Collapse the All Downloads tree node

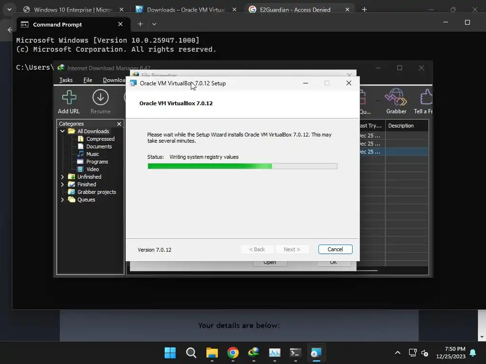62,131
